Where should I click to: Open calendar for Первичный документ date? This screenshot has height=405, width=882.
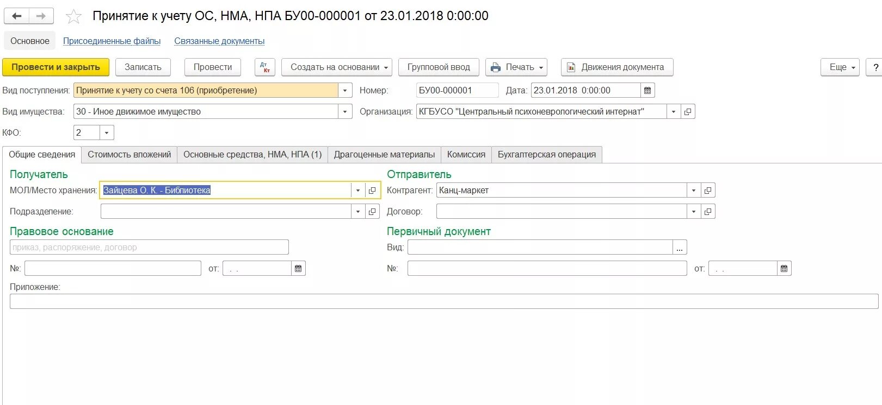click(784, 269)
